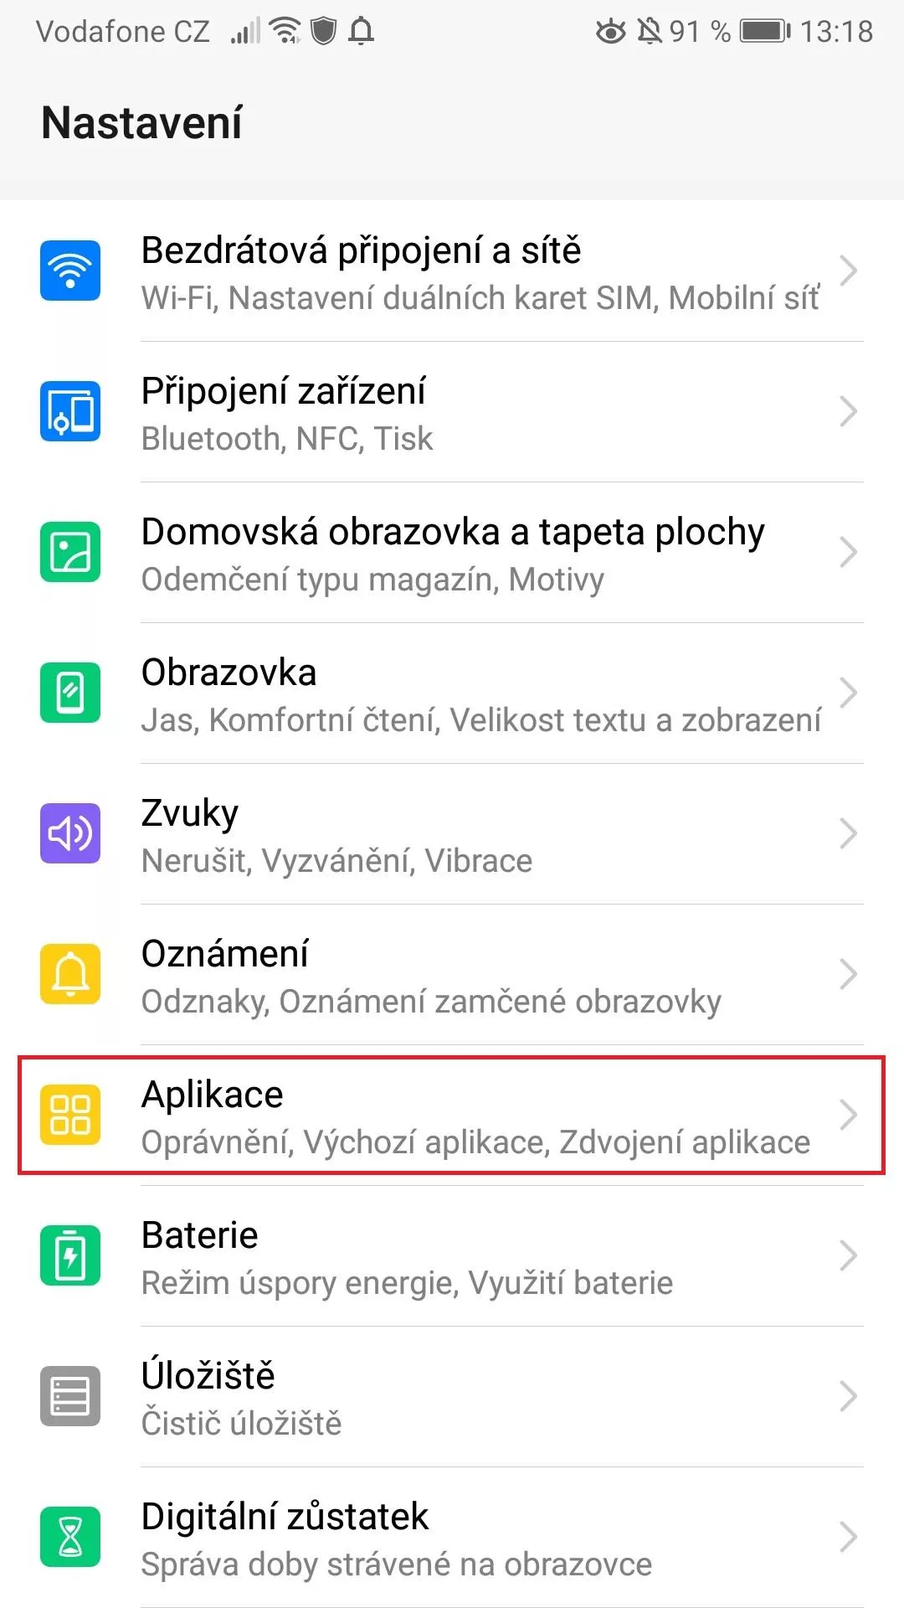
Task: Tap the blue Wi-Fi wireless connections icon
Action: coord(70,271)
